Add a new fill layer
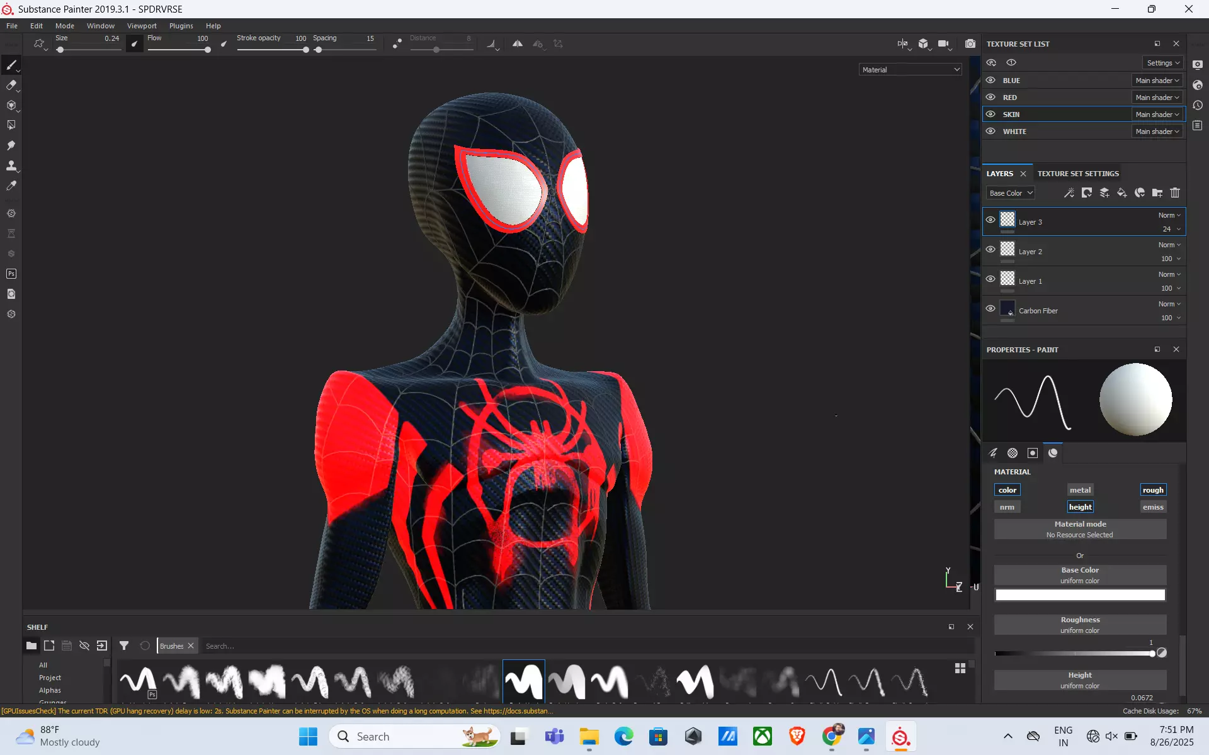Screen dimensions: 1209x755 tap(1122, 193)
